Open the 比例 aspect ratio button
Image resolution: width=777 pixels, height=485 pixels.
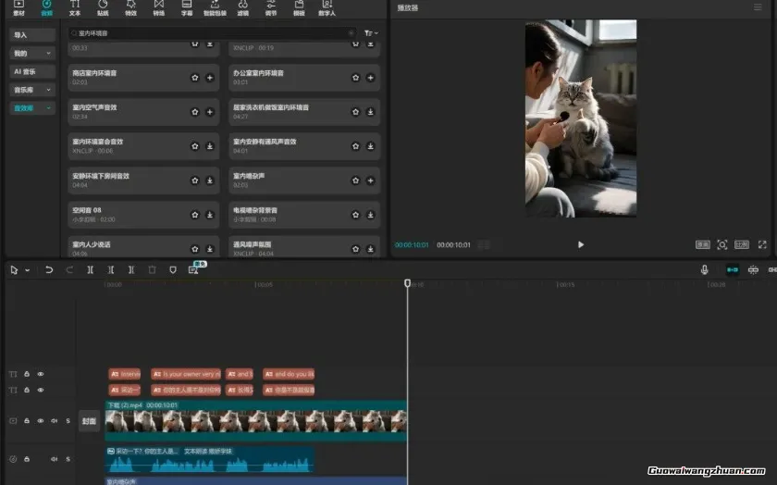pyautogui.click(x=742, y=244)
